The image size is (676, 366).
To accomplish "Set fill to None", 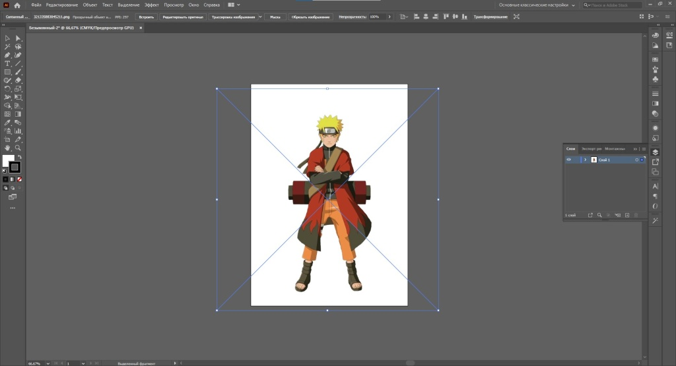I will (x=19, y=179).
